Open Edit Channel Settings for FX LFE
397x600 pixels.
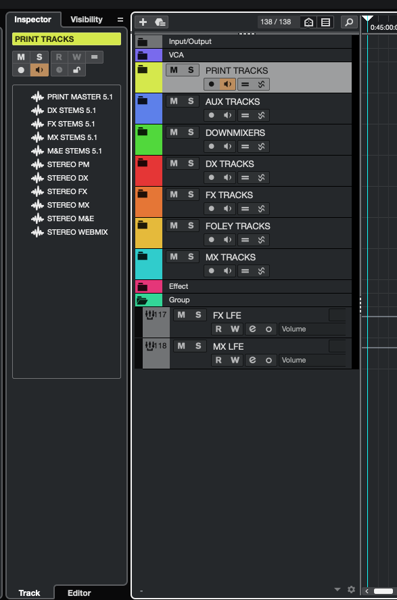(252, 329)
